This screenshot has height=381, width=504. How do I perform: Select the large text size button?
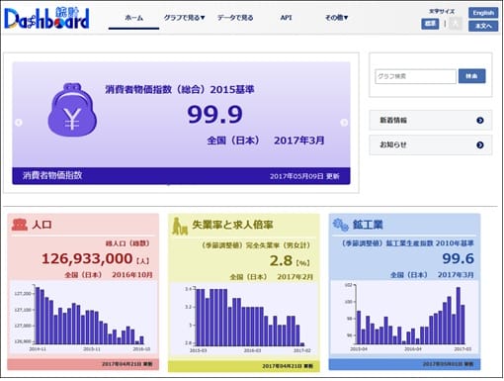click(456, 24)
